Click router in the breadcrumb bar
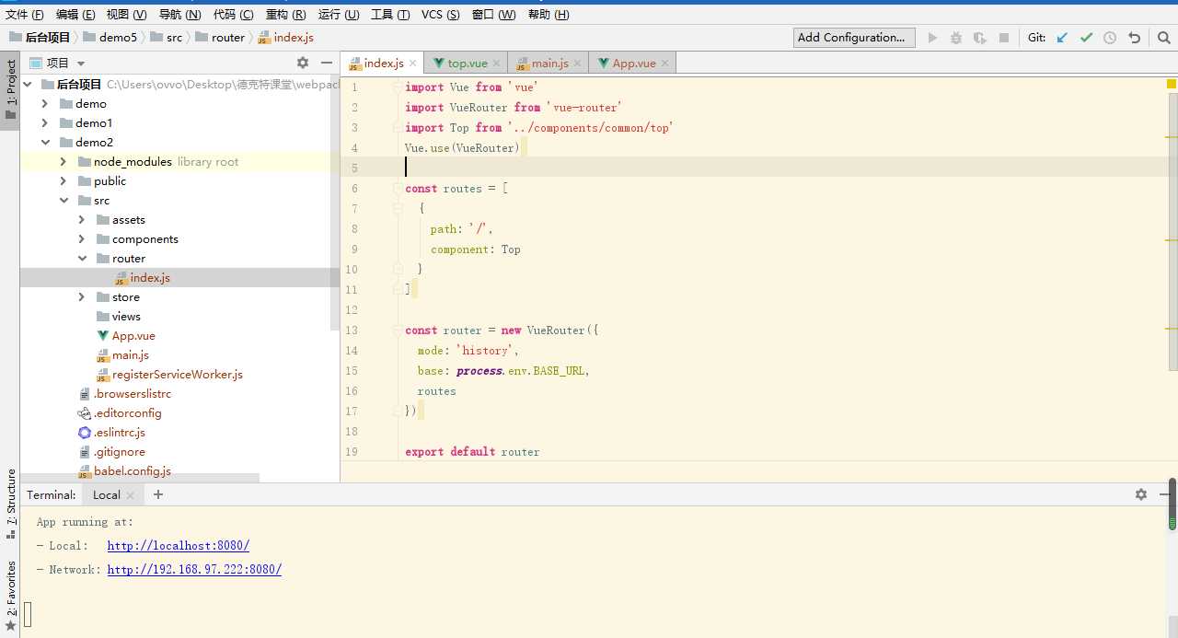The width and height of the screenshot is (1178, 638). click(x=220, y=38)
